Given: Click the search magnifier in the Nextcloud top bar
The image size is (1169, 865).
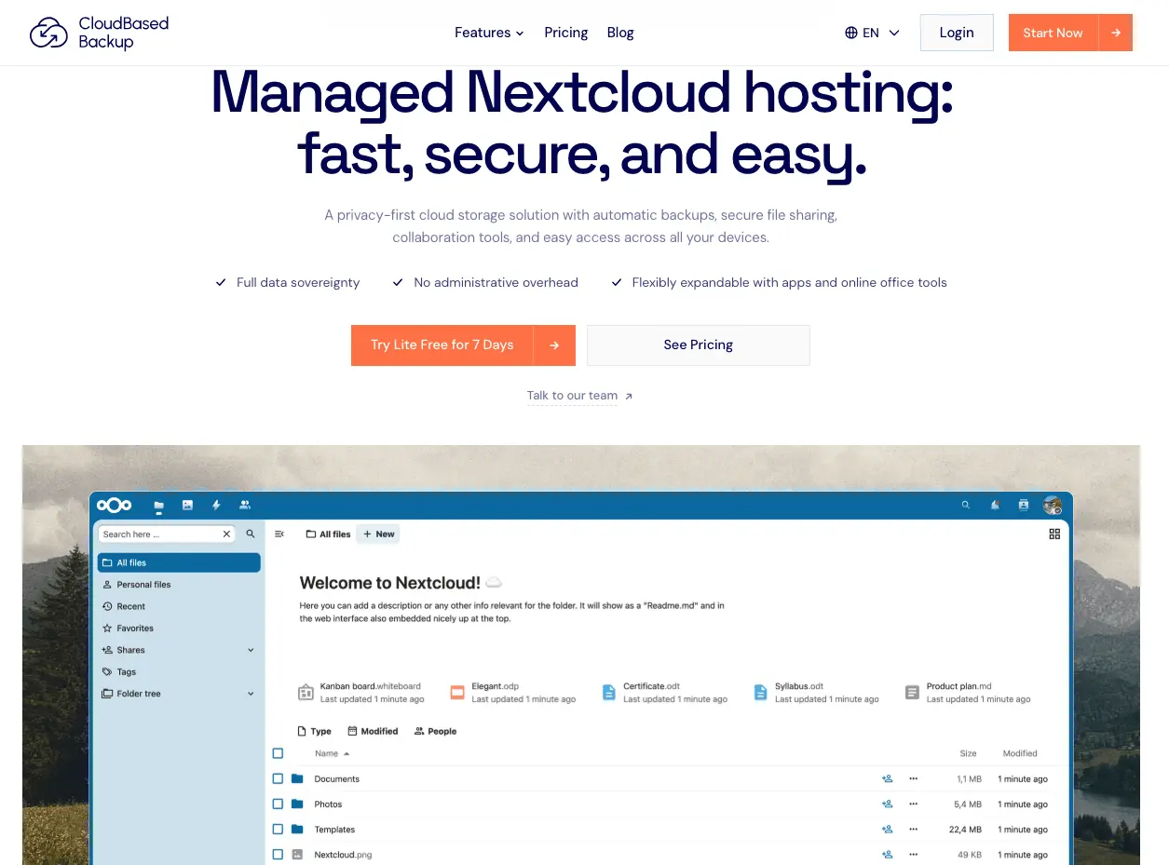Looking at the screenshot, I should pos(966,505).
